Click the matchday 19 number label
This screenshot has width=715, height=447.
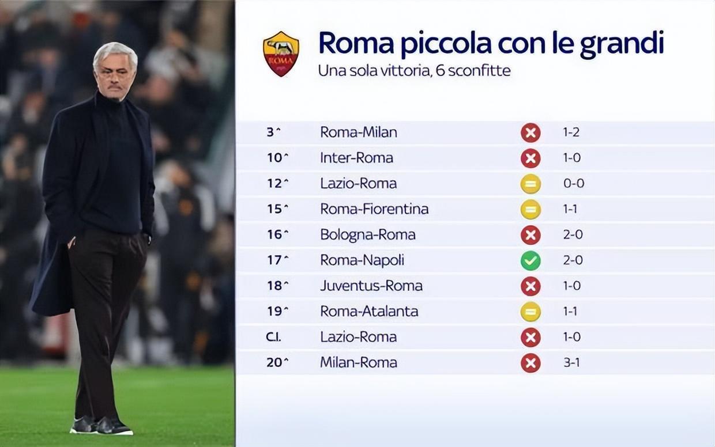click(274, 312)
